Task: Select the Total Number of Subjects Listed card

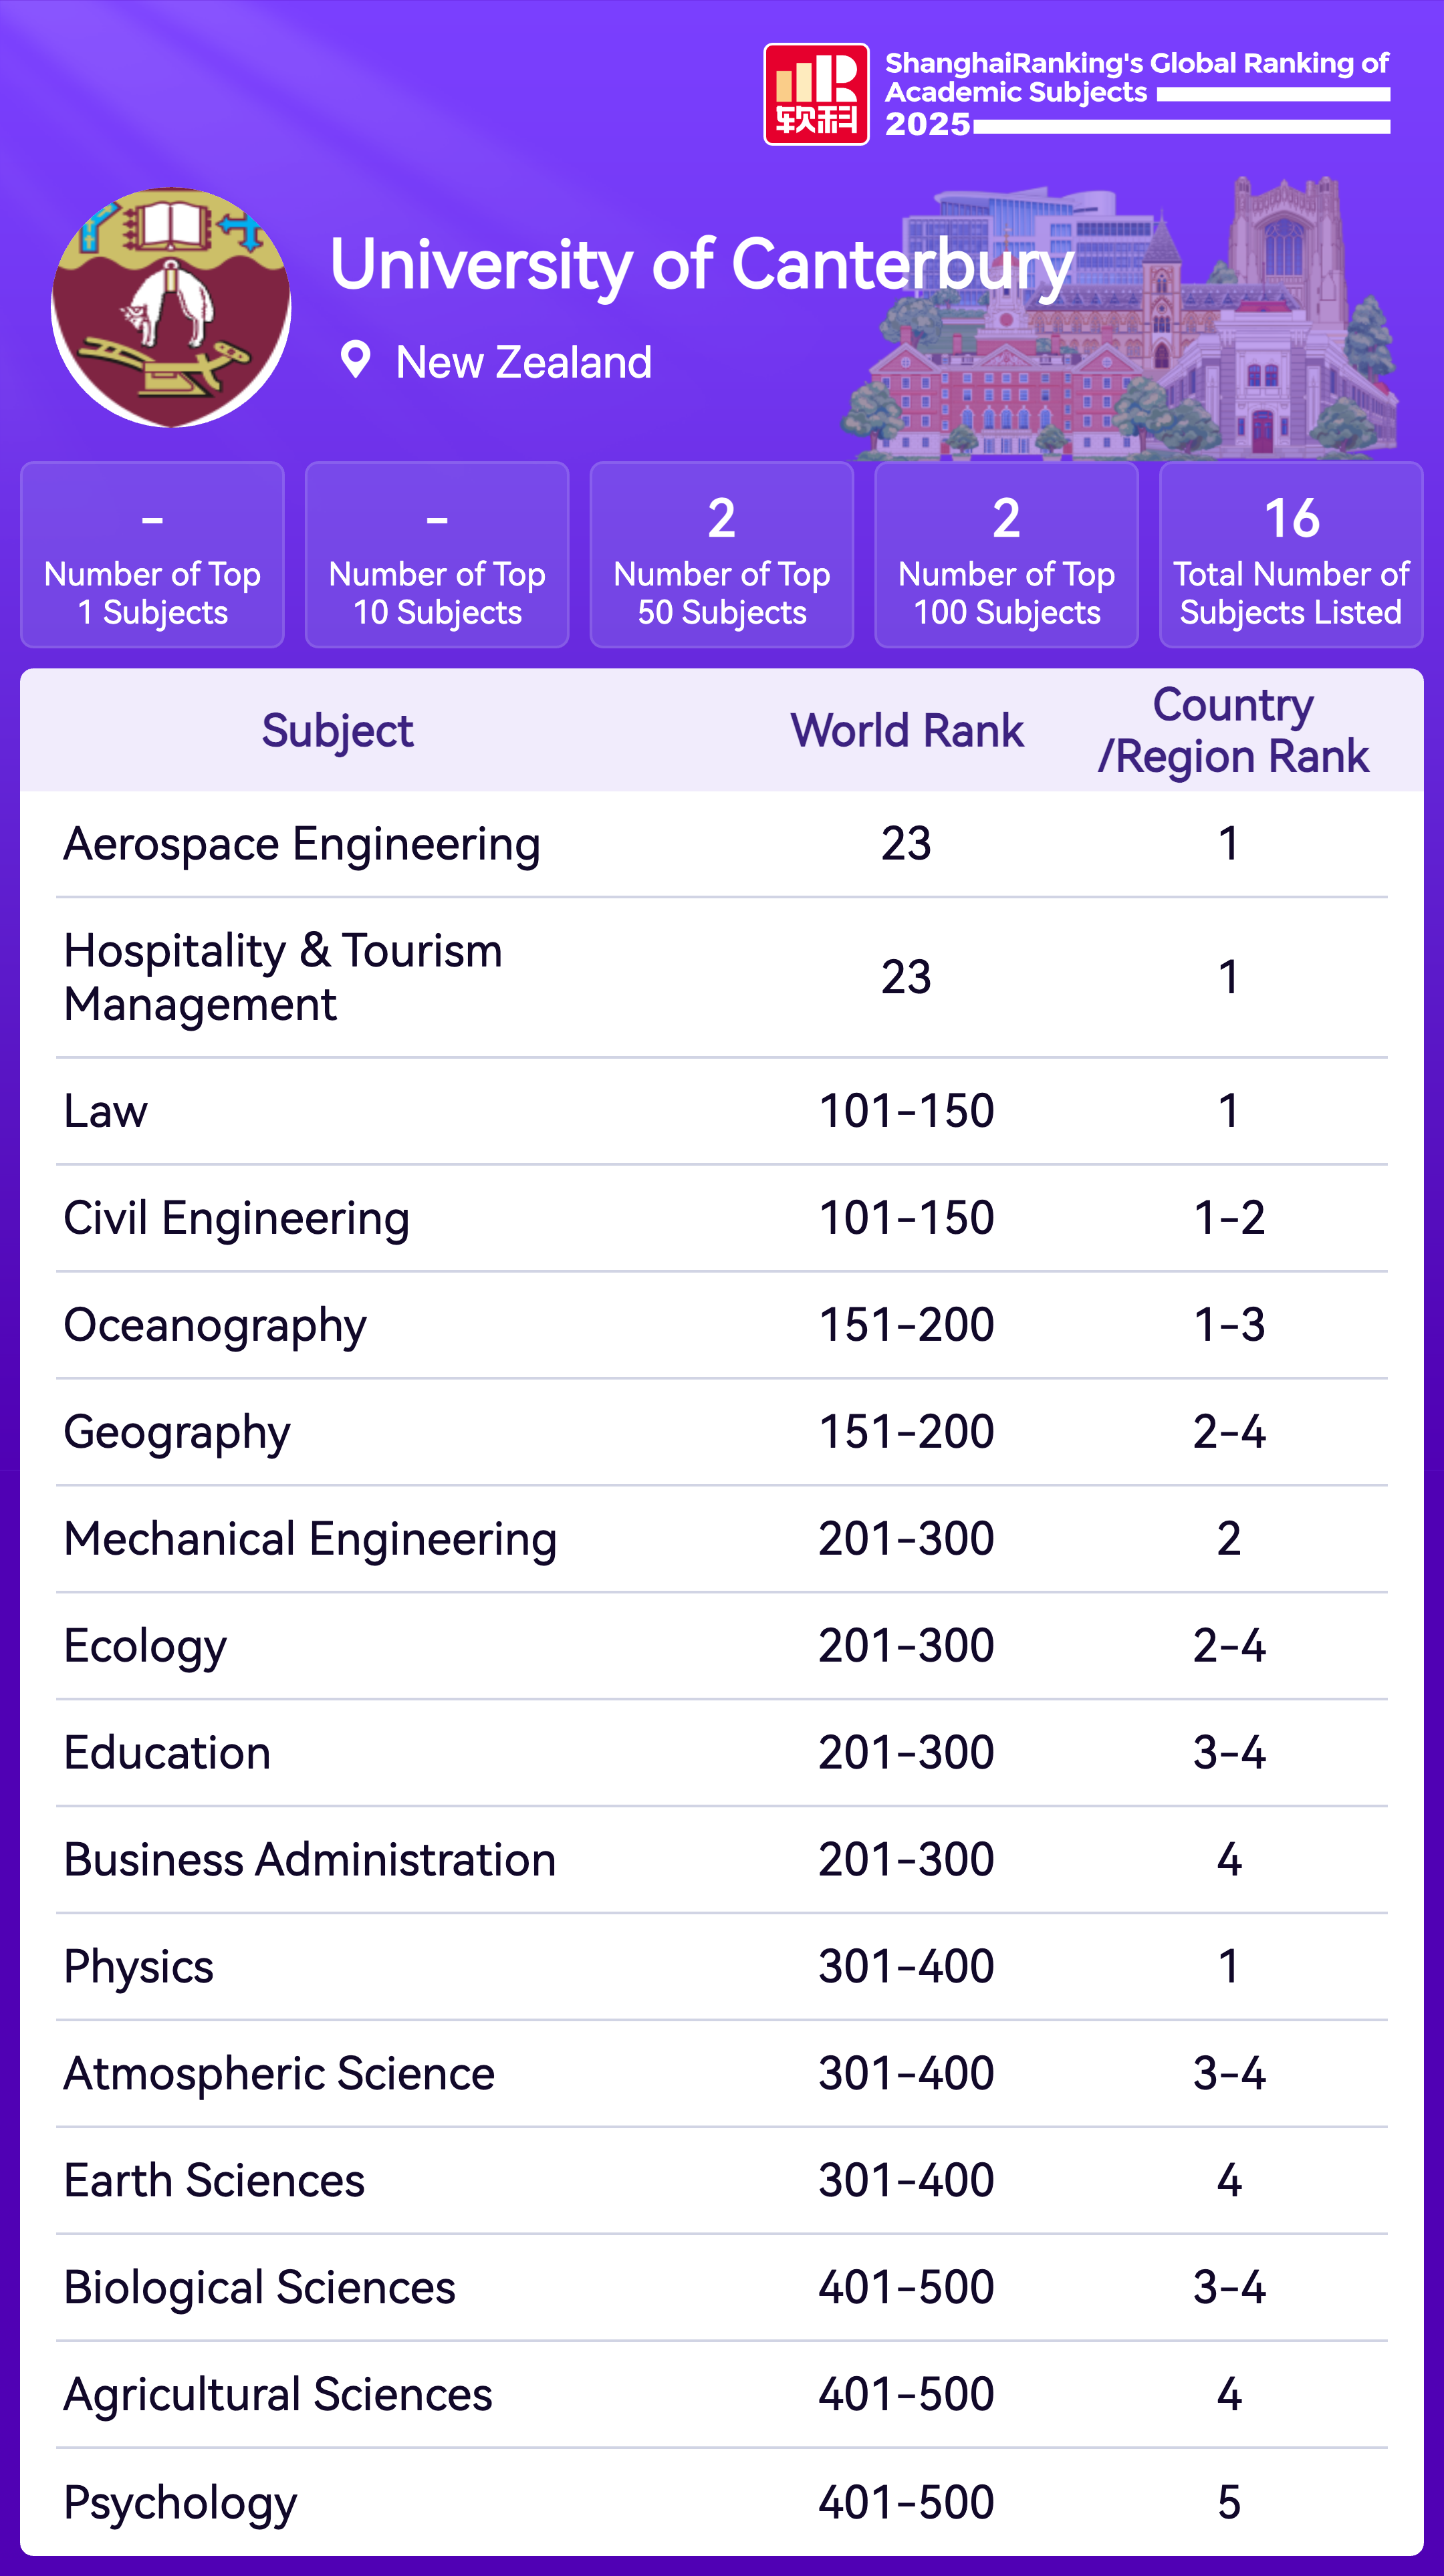Action: [1290, 555]
